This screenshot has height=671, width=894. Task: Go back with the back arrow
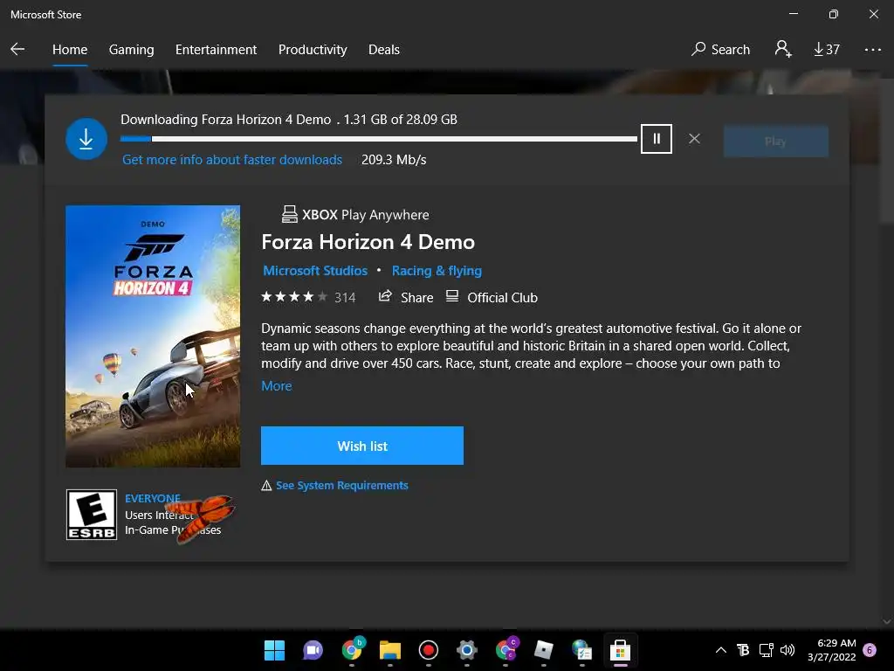point(17,50)
